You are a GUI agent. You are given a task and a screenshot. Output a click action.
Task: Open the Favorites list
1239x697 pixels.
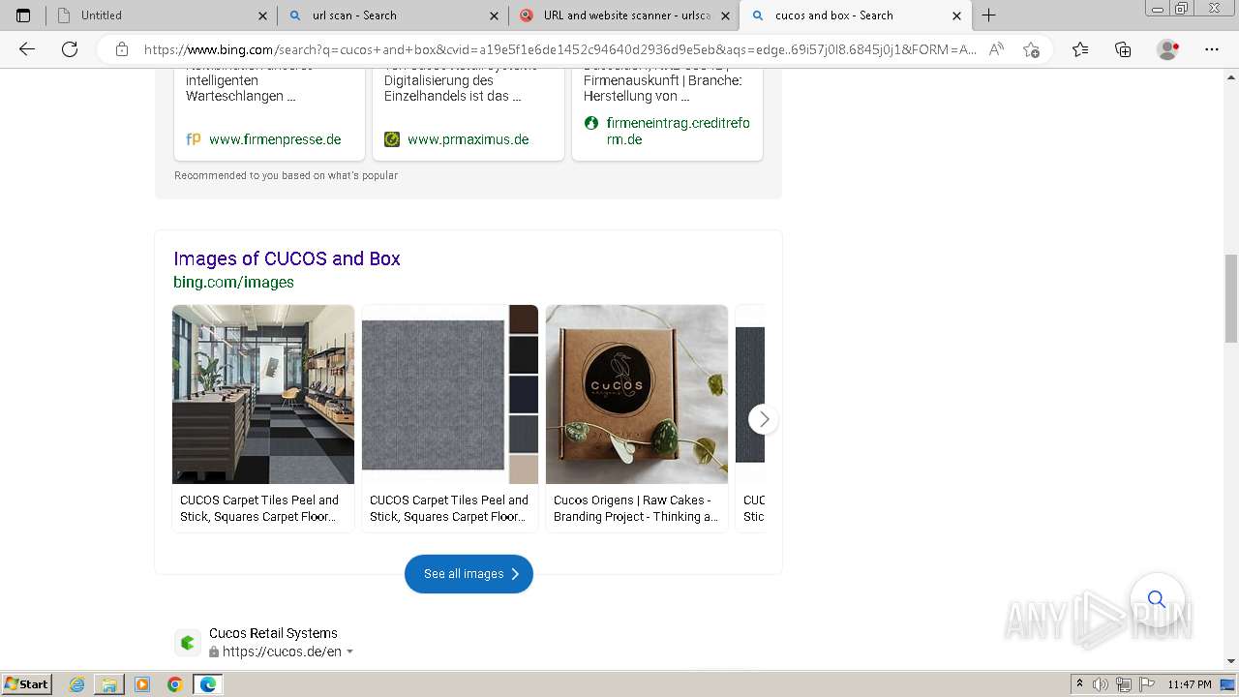pos(1080,49)
